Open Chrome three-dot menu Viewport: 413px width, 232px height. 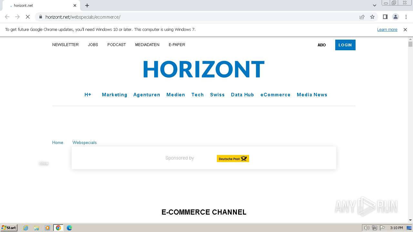point(406,17)
